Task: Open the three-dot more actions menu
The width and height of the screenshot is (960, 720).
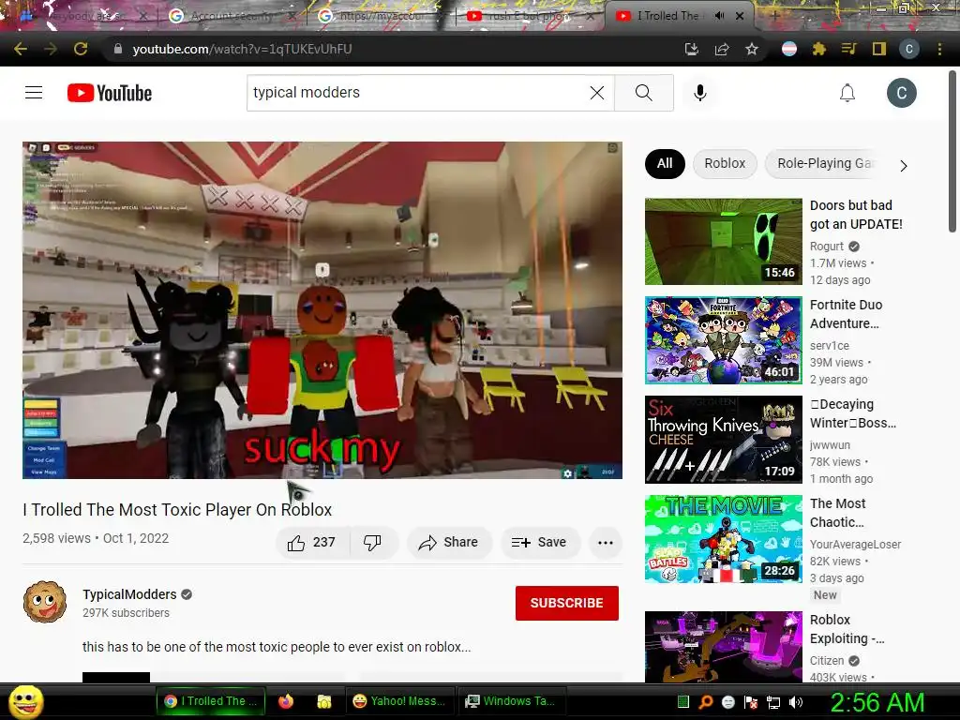Action: tap(606, 543)
